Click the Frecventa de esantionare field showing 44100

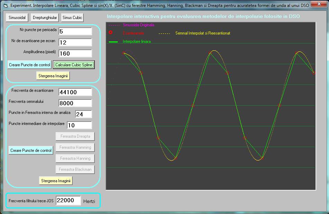pyautogui.click(x=75, y=92)
